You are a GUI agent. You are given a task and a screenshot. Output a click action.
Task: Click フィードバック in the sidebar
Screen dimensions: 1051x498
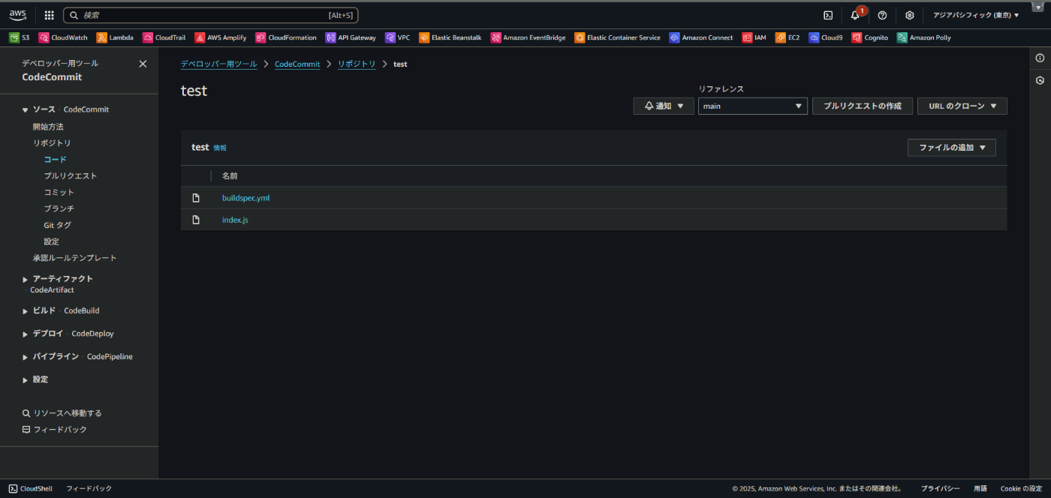[x=55, y=430]
